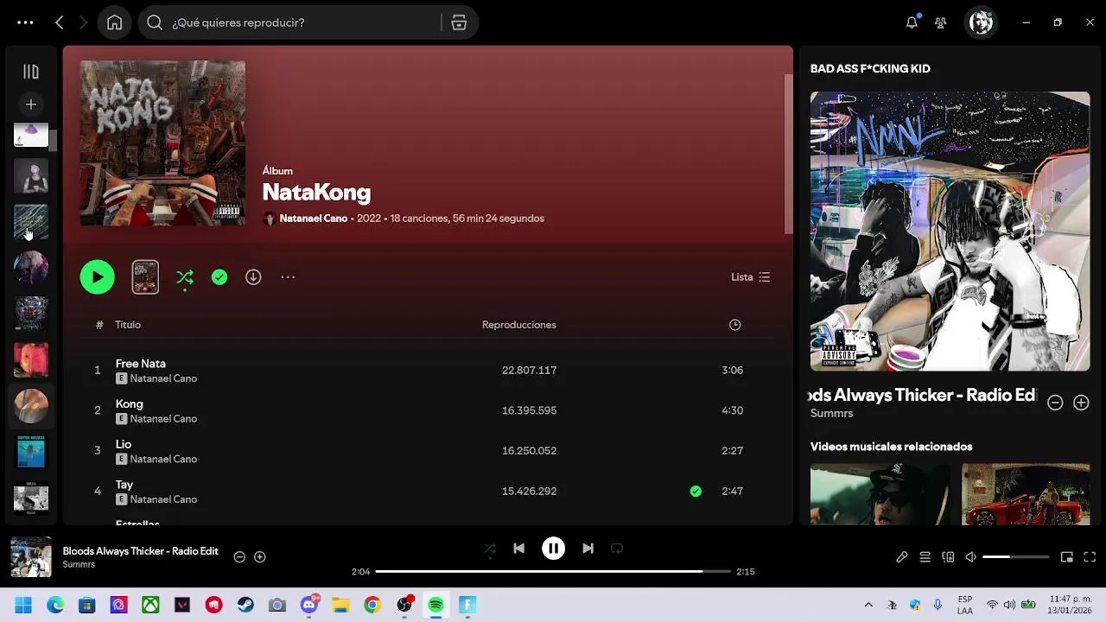Click Videos musicales relacionados heading

tap(891, 447)
